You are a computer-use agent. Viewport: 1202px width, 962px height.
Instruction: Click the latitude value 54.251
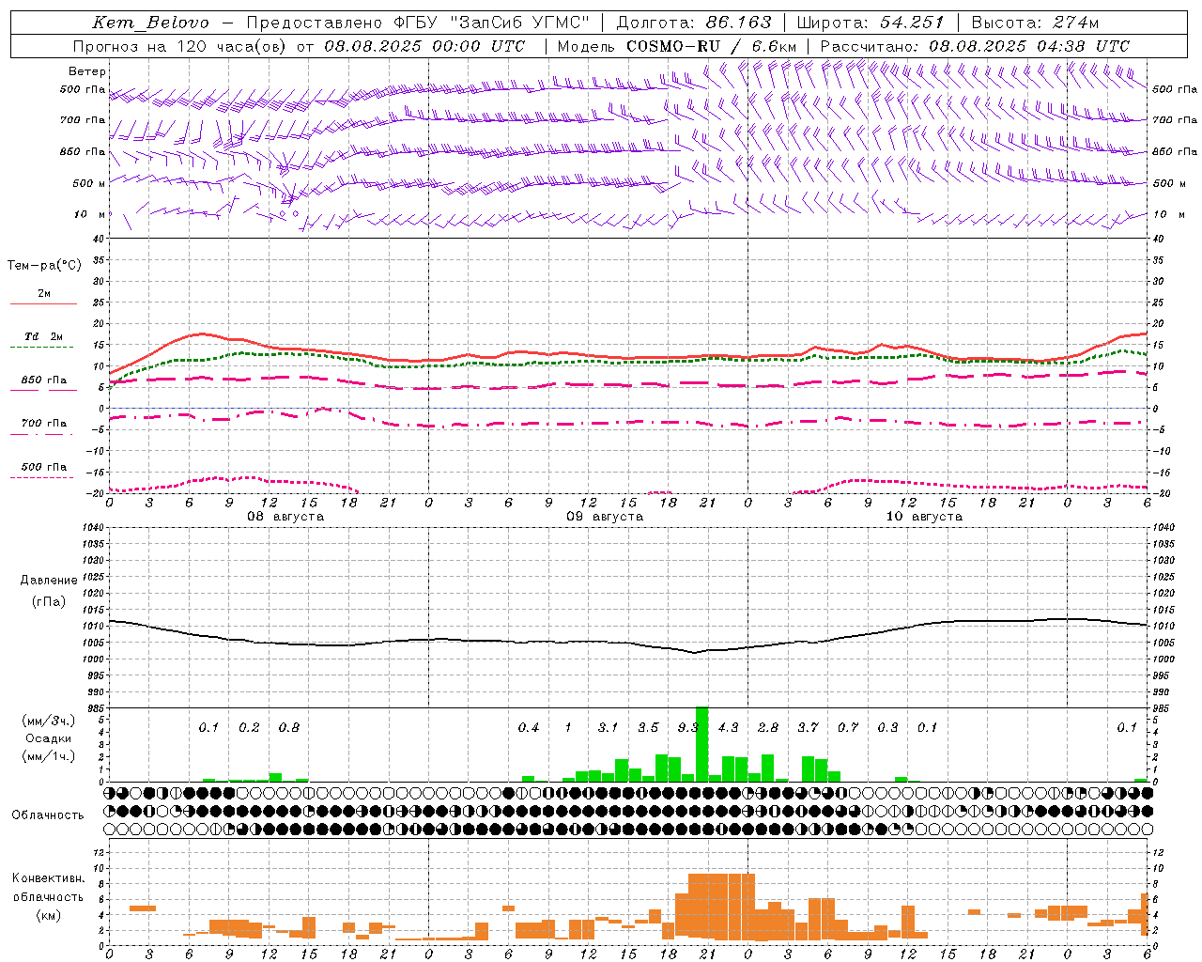click(x=912, y=23)
